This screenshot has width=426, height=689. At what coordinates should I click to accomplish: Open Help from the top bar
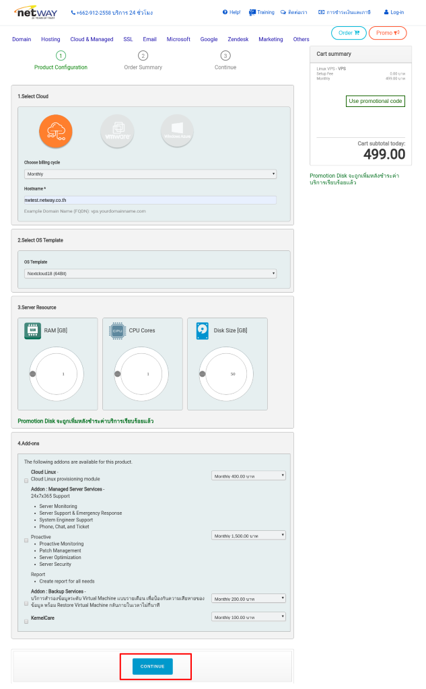coord(231,12)
